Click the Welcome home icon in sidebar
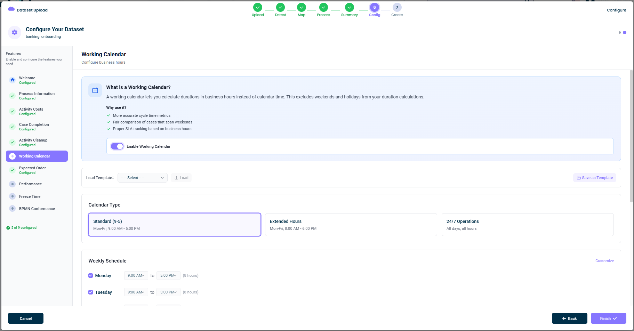634x331 pixels. [13, 80]
